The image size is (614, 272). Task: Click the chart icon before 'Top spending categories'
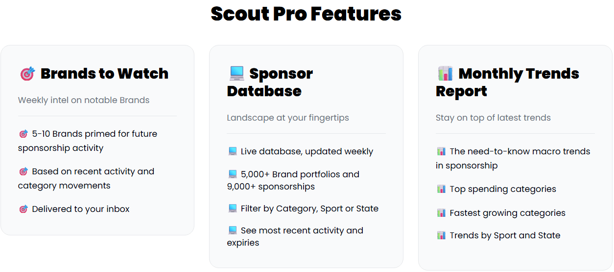click(x=441, y=189)
